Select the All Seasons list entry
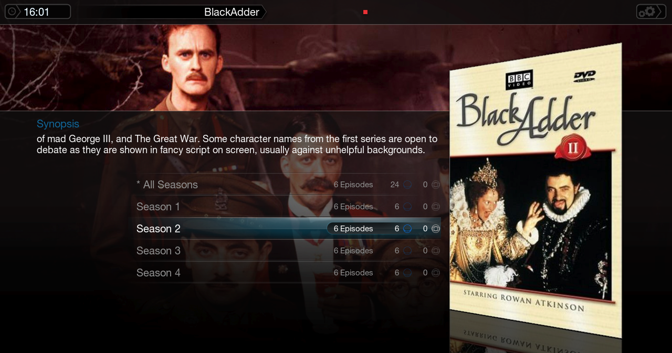The height and width of the screenshot is (353, 672). click(x=288, y=185)
